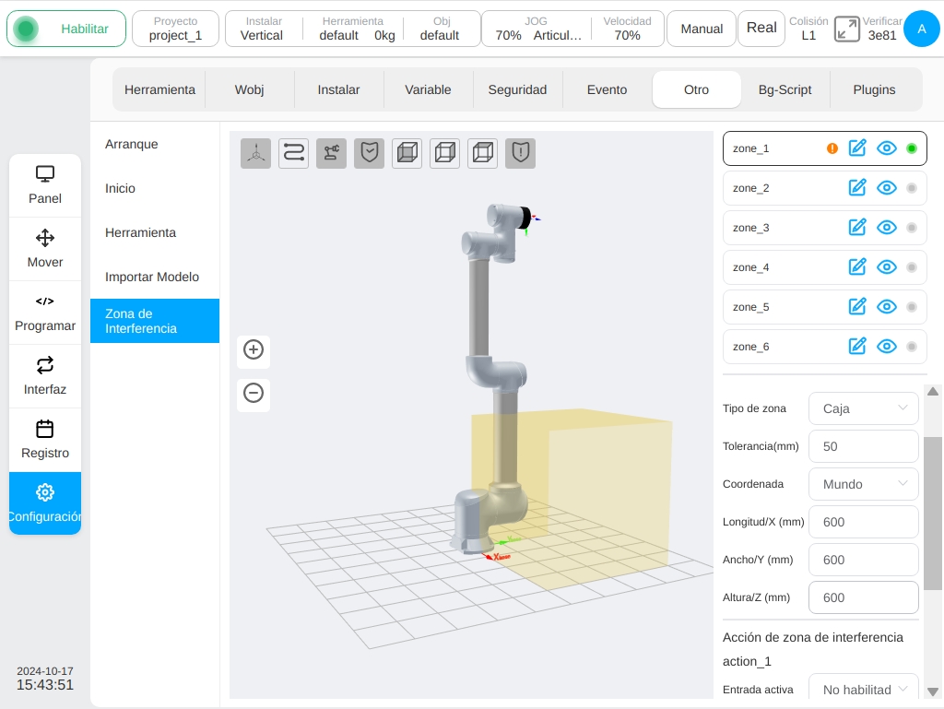Switch to the Variable tab
The image size is (944, 709).
point(428,89)
